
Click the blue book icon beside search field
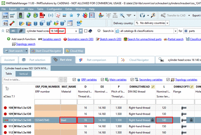90,31
